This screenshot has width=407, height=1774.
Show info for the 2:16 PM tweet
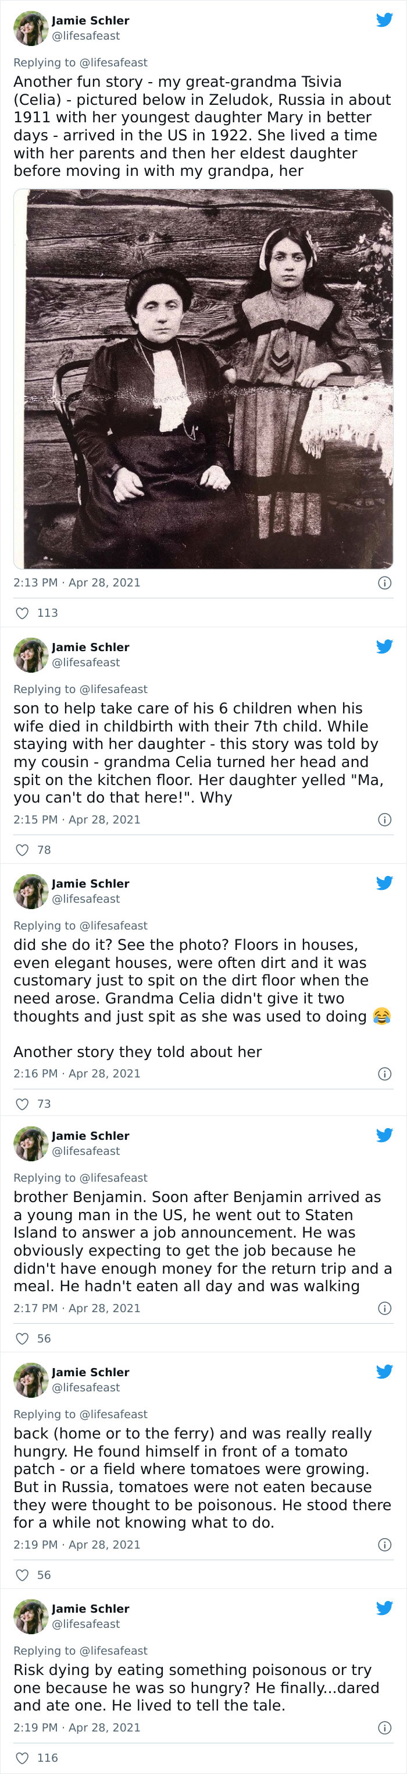[x=385, y=1073]
